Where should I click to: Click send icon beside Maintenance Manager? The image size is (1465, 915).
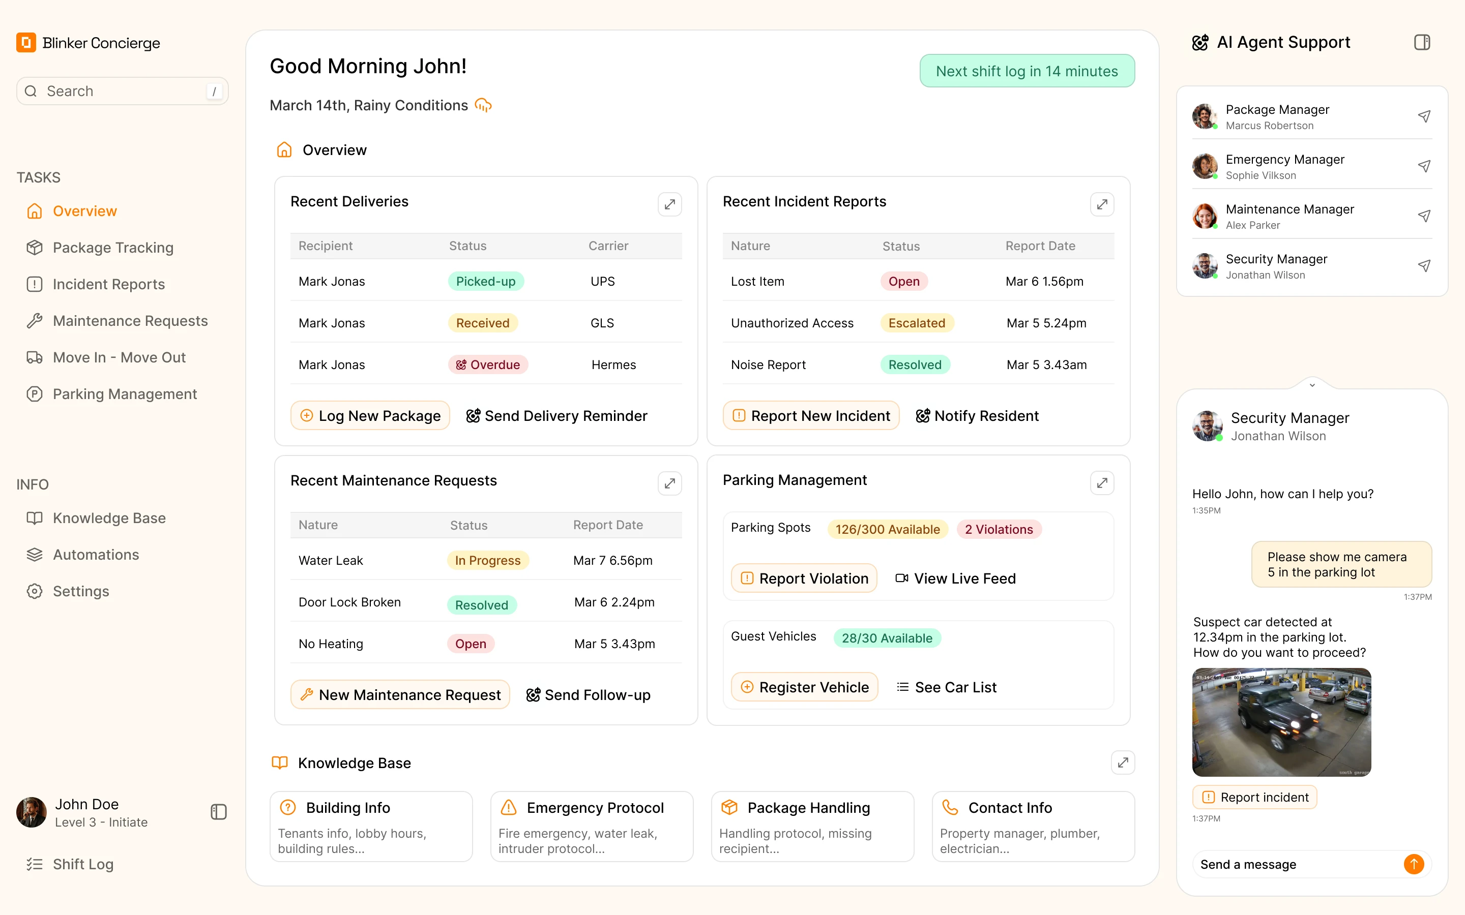coord(1424,216)
